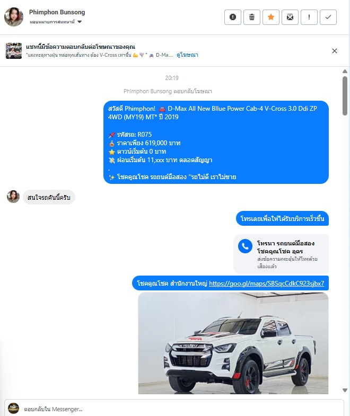This screenshot has height=416, width=350.
Task: Open Phimphon Bunsong's profile picture in header
Action: (x=14, y=17)
